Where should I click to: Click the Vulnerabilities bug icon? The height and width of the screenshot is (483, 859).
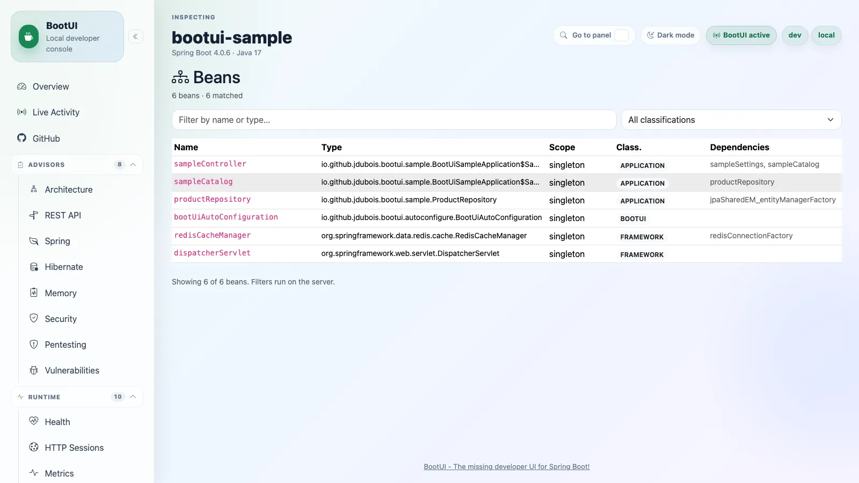click(34, 370)
